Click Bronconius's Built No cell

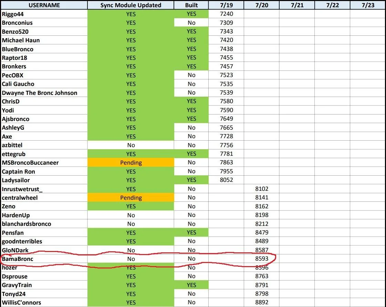(x=191, y=23)
